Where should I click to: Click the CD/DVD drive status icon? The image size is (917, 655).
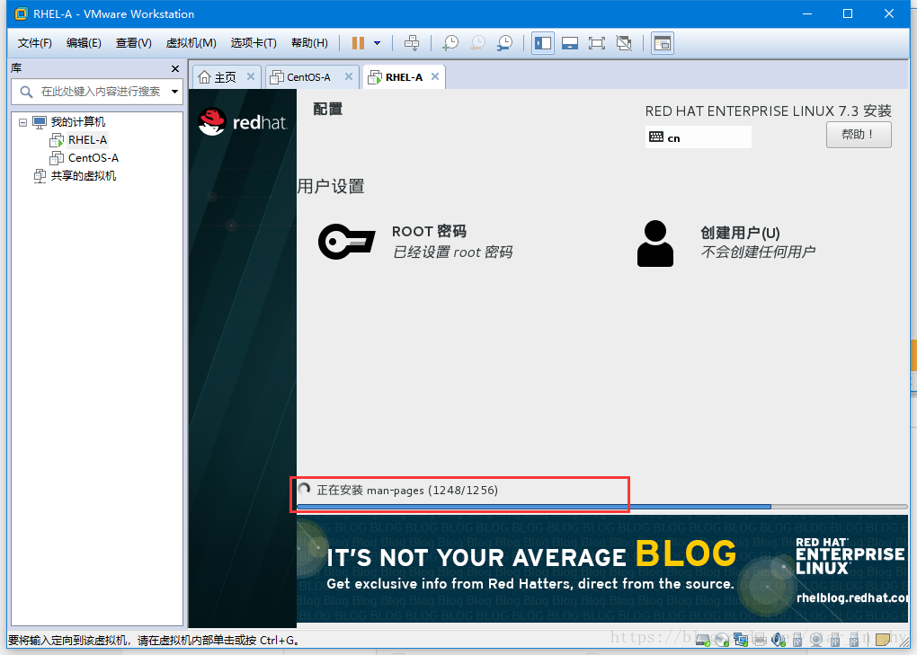point(722,640)
